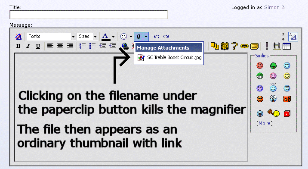
Task: Center-align the text
Action: (x=60, y=46)
